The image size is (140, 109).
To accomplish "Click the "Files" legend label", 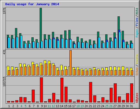I will [137, 22].
